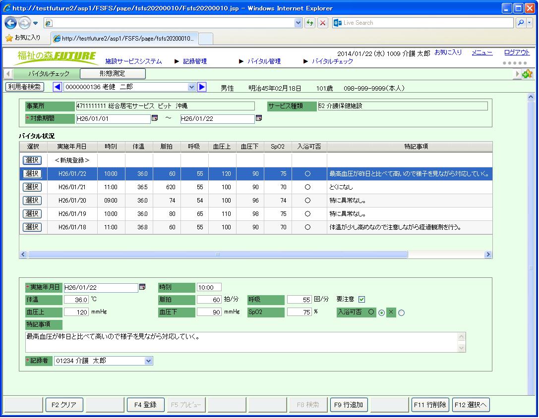The image size is (539, 418).
Task: Click the 利用者検索 button
Action: [x=25, y=87]
